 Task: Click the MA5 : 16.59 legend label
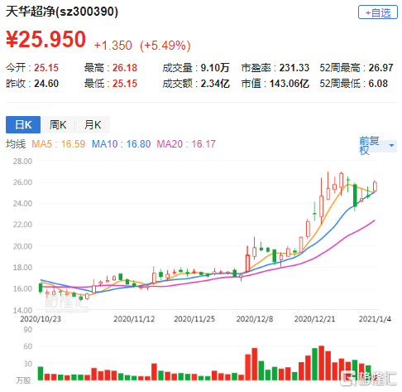58,144
